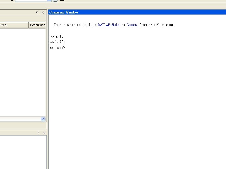The image size is (226, 169).
Task: Click the Command Window title bar
Action: coord(137,12)
